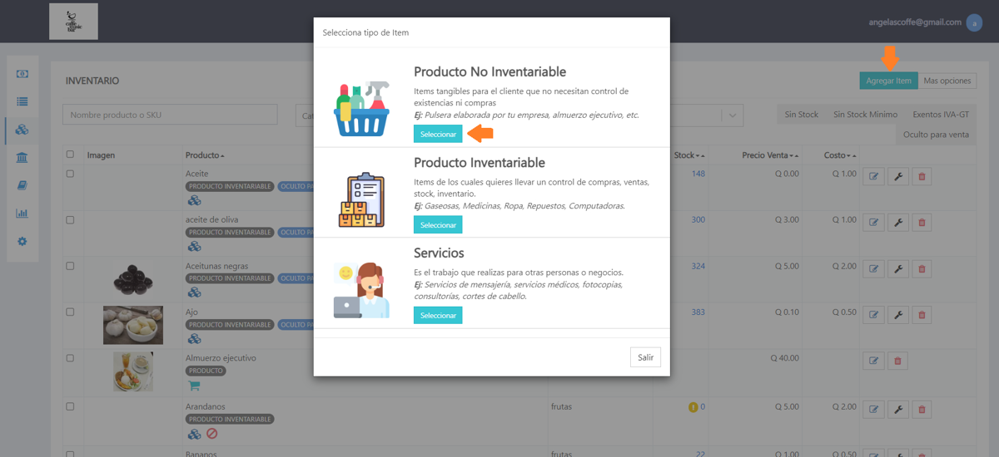Check the Almuerzo ejecutivo row checkbox
The image size is (999, 457).
click(x=70, y=358)
